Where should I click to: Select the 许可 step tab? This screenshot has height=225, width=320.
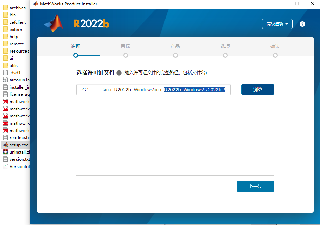[75, 46]
